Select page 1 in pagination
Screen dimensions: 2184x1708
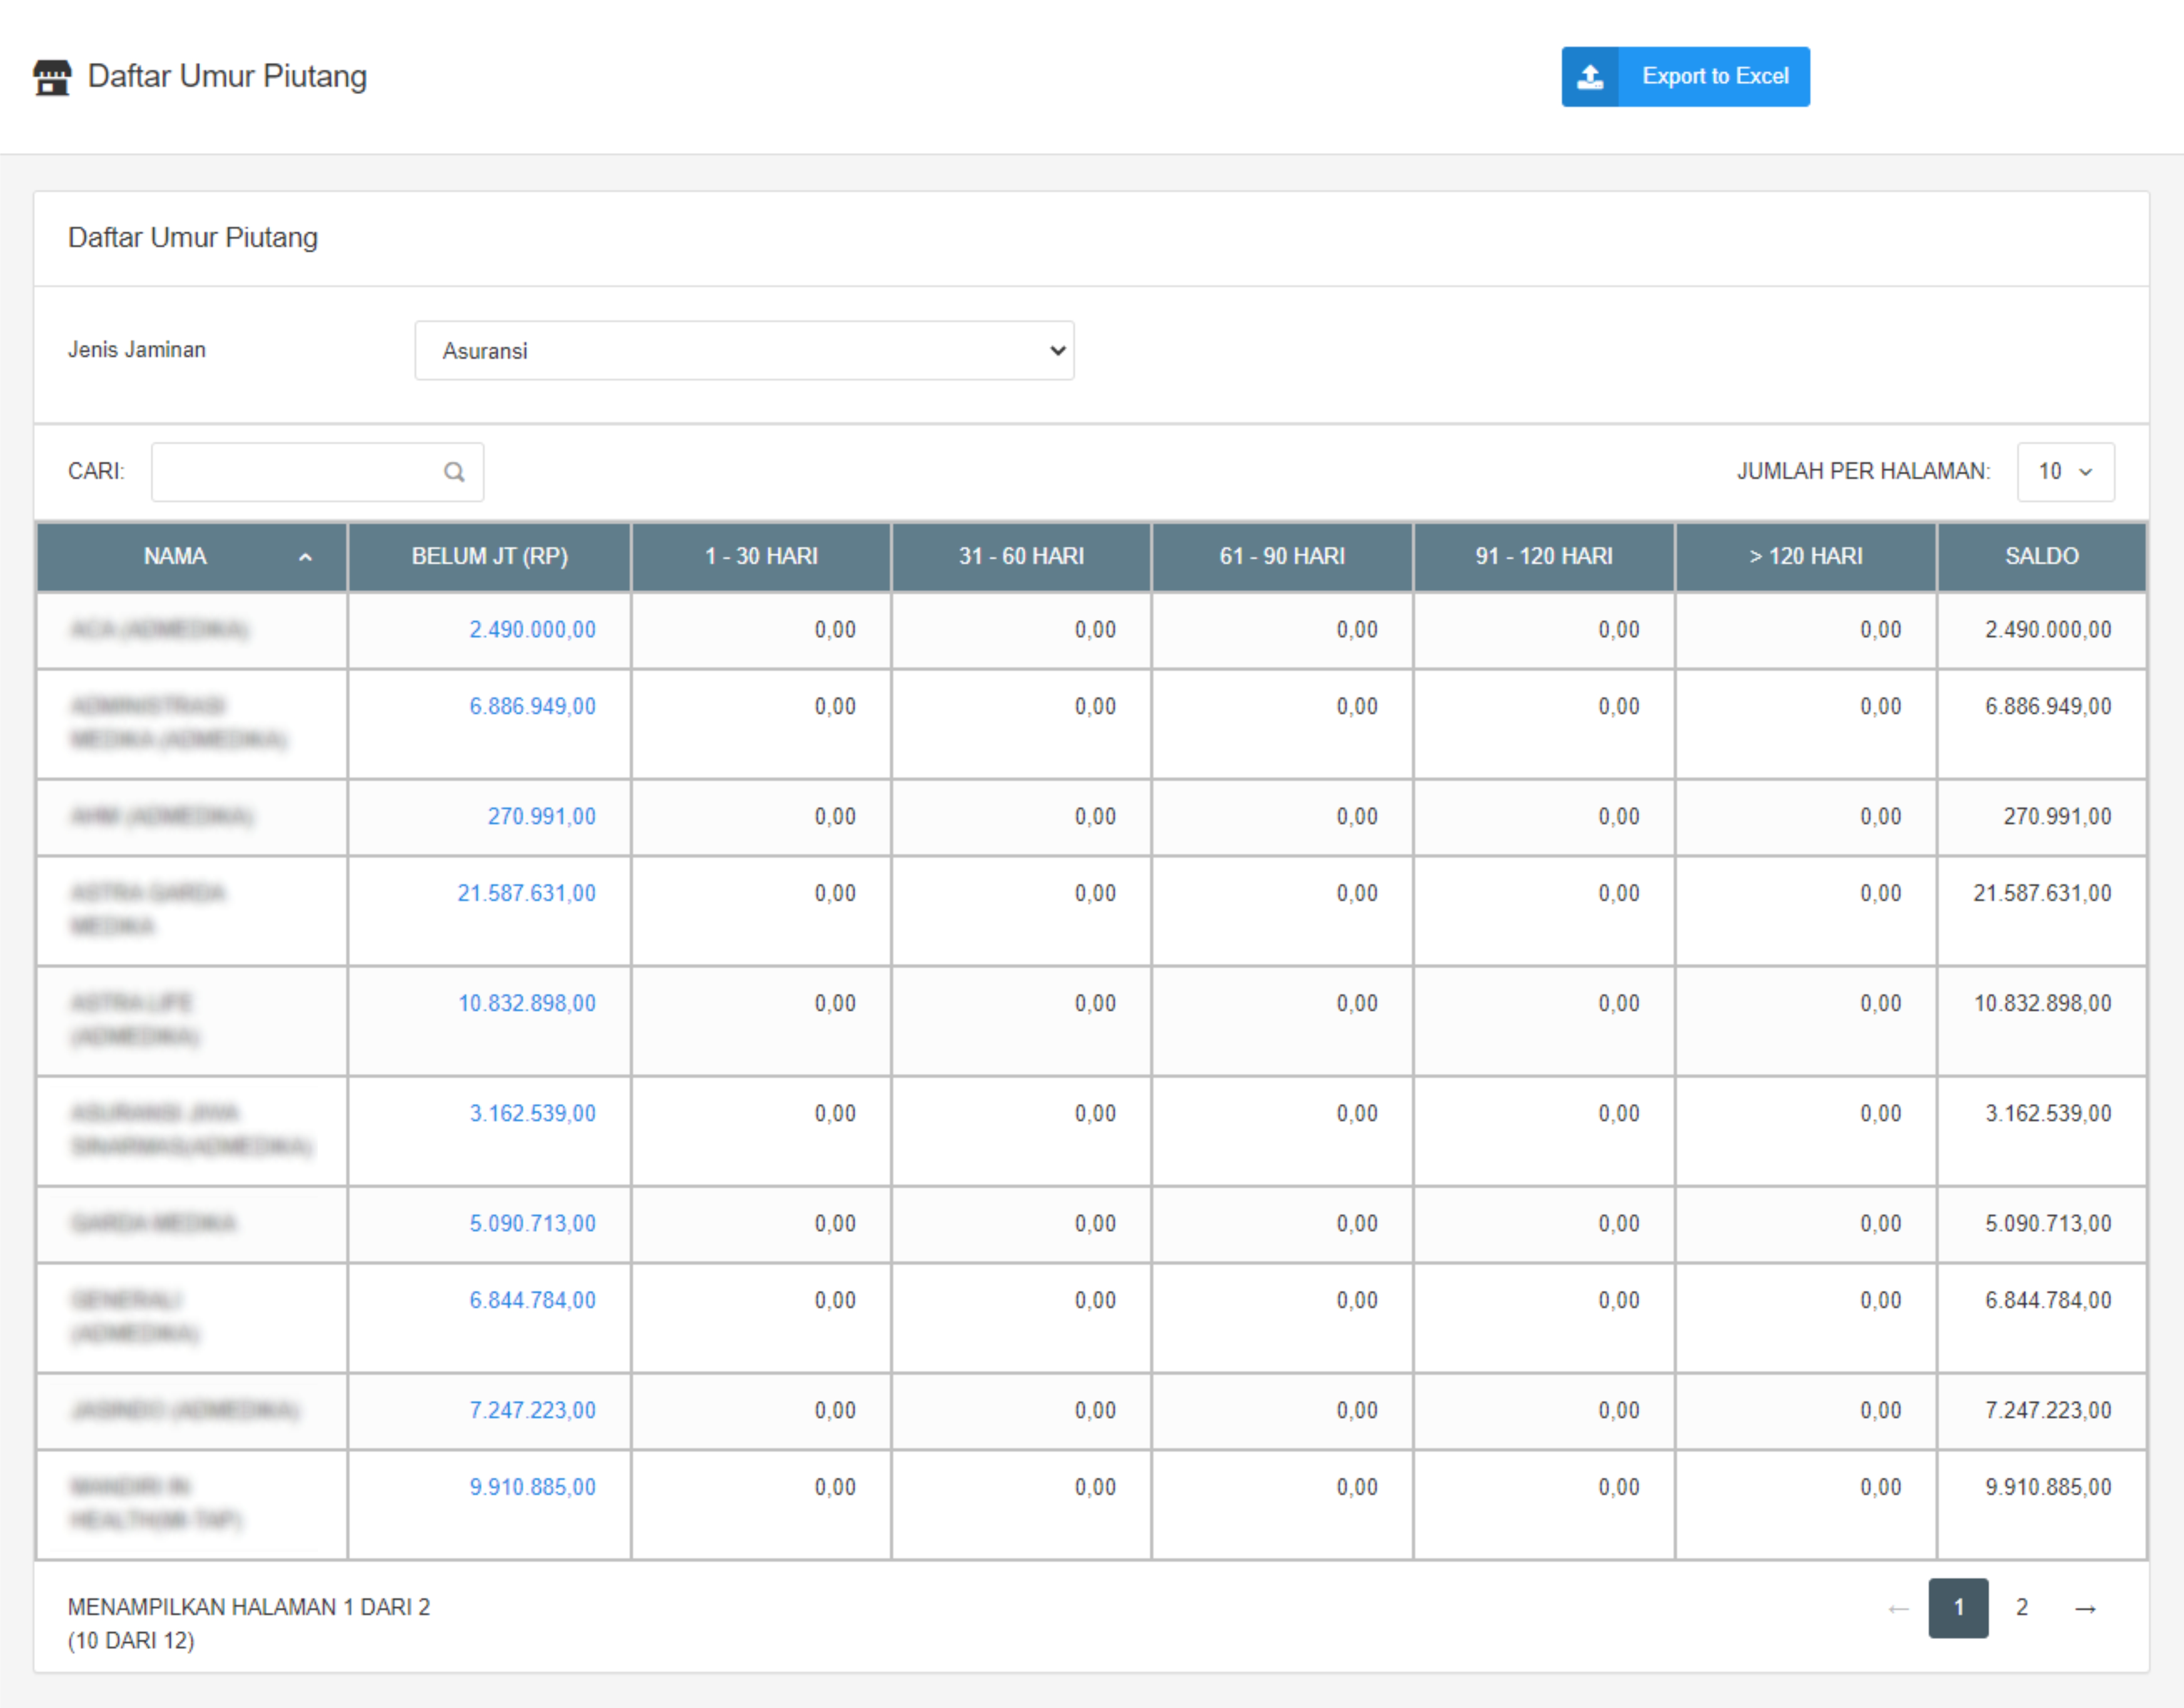pos(1957,1608)
